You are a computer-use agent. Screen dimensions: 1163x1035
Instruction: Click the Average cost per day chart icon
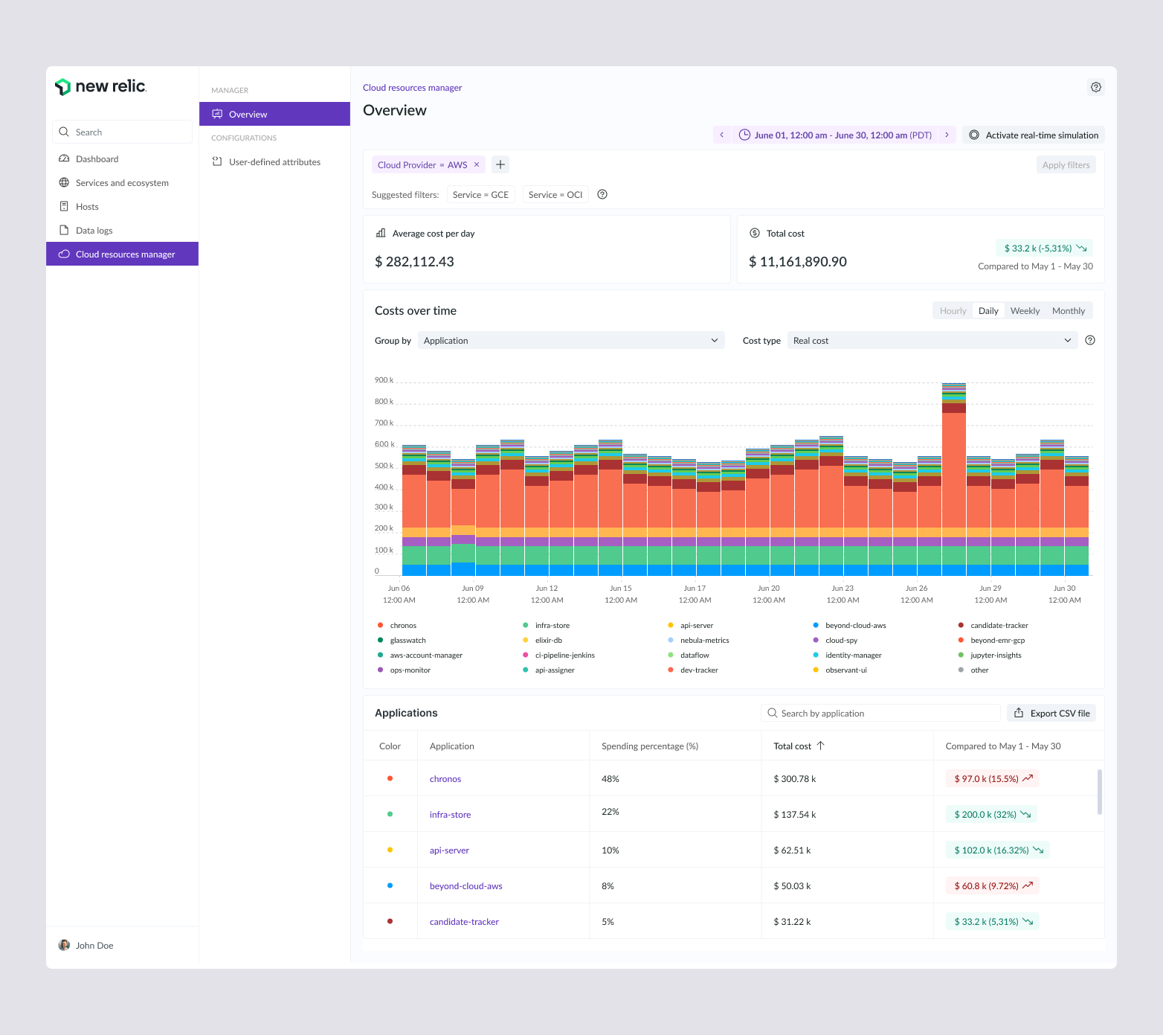click(x=381, y=233)
